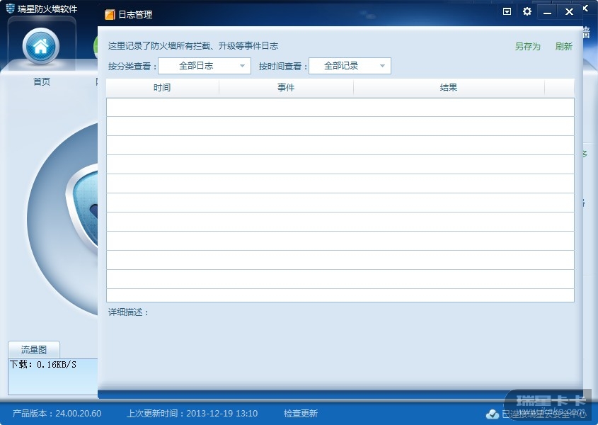Click the settings gear icon in title bar
Image resolution: width=598 pixels, height=425 pixels.
pos(527,11)
